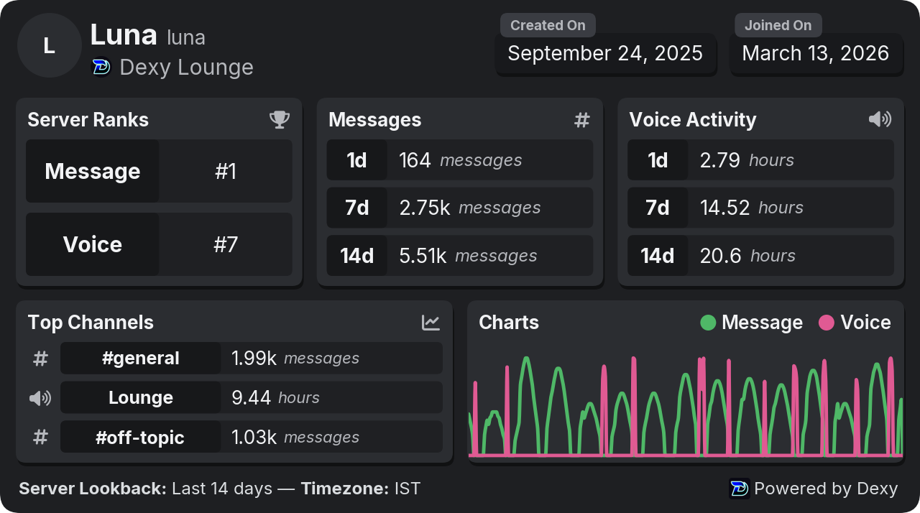This screenshot has width=920, height=513.
Task: Click the 1.03k messages value
Action: [295, 438]
